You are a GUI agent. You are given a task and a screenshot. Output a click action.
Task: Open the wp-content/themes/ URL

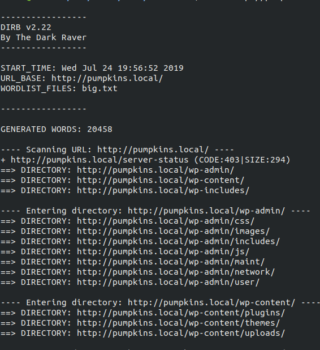click(x=178, y=323)
